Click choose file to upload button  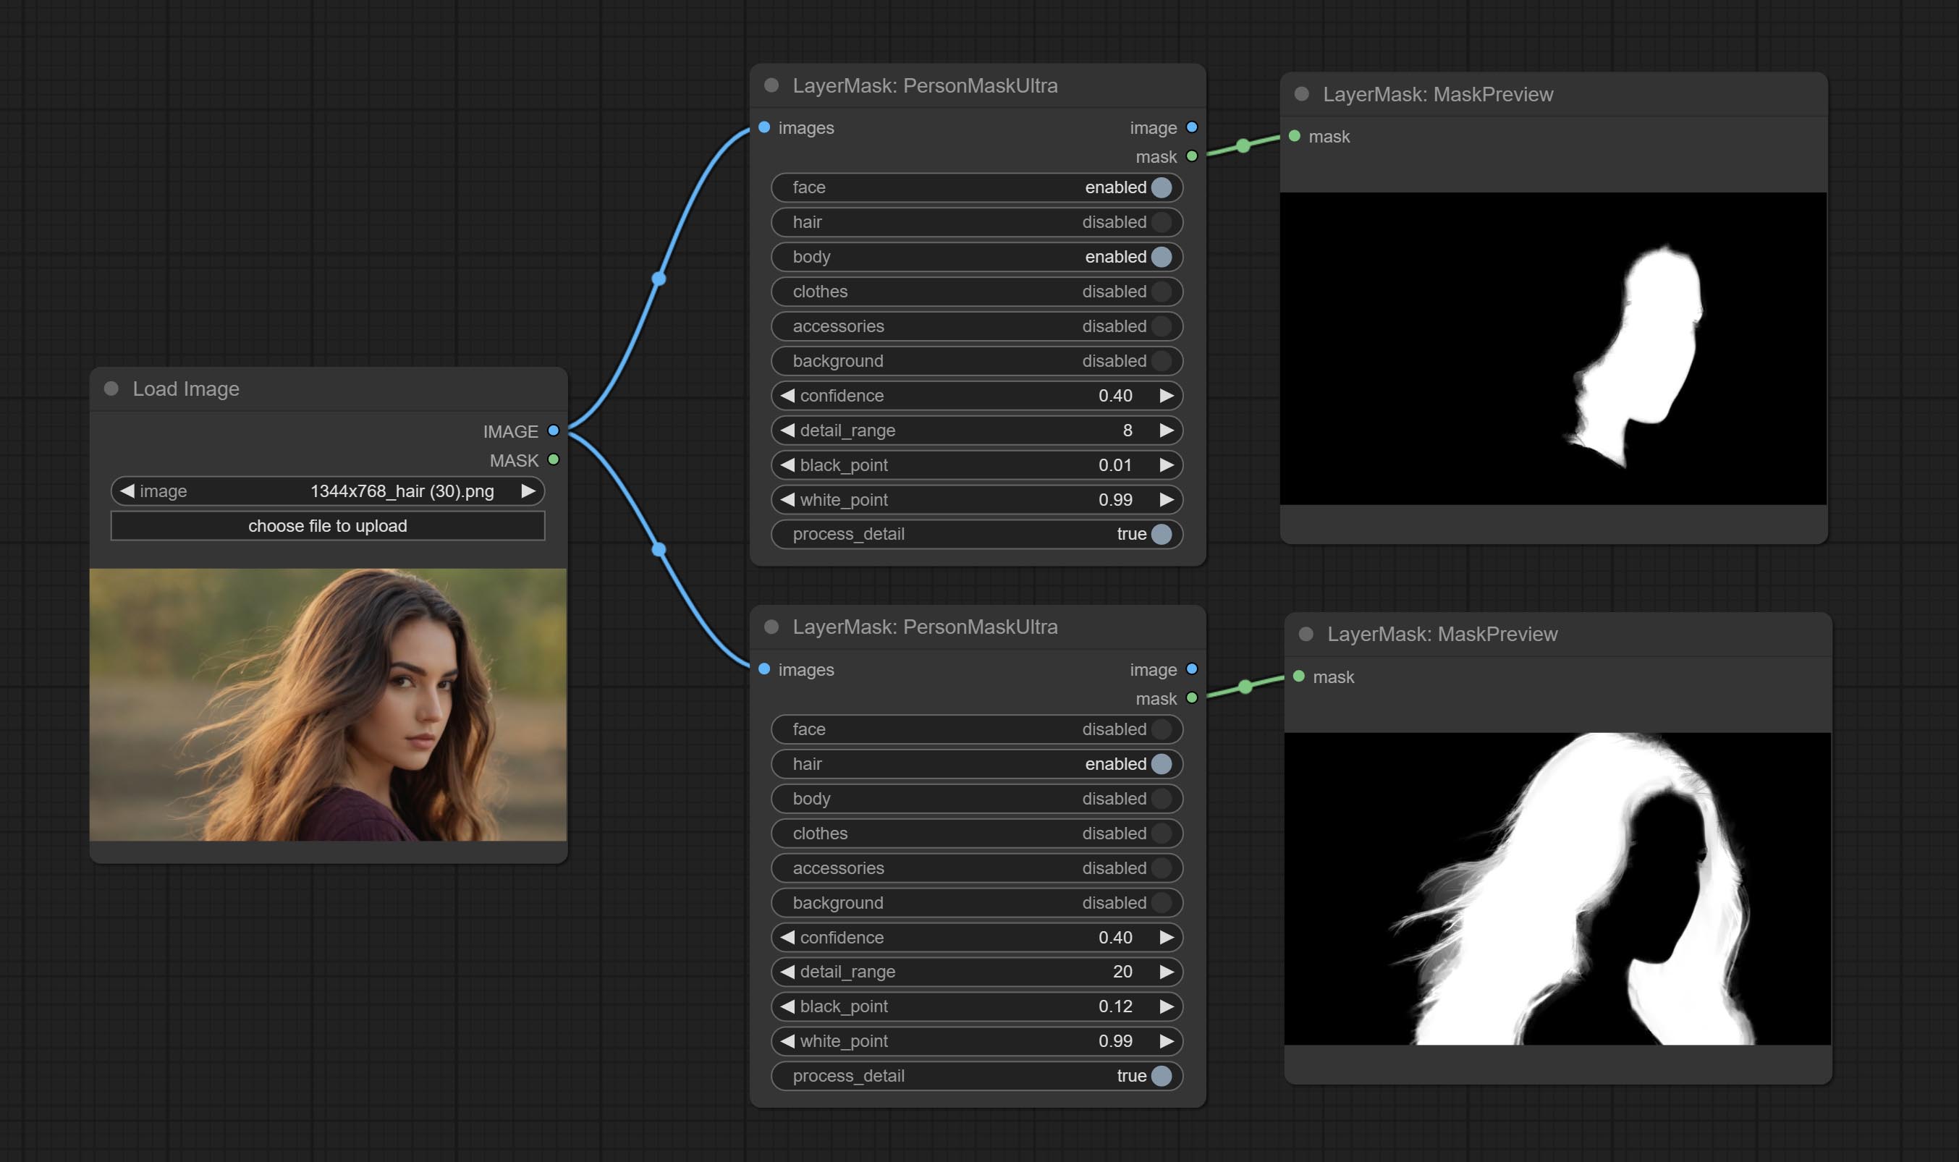click(x=327, y=525)
